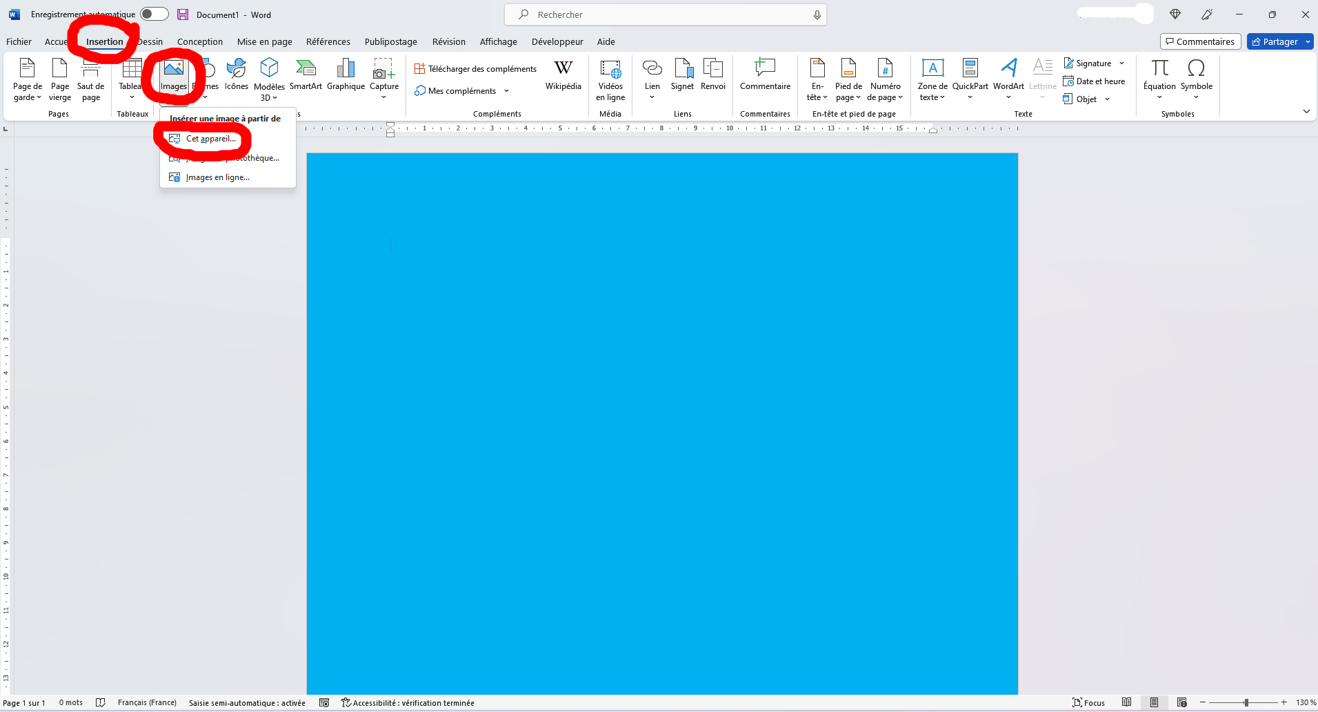Toggle Enregistrement automatique switch
The width and height of the screenshot is (1318, 712).
pos(154,14)
